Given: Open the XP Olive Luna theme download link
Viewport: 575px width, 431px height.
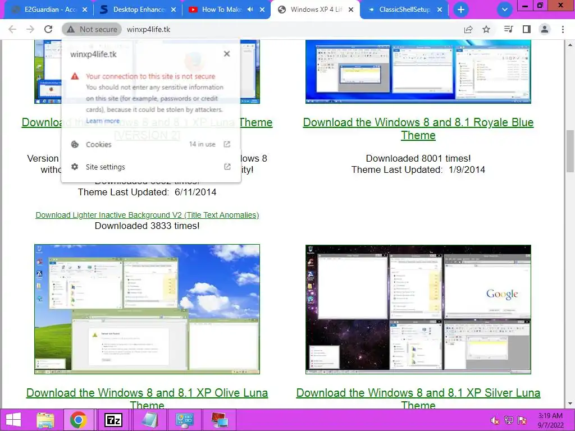Looking at the screenshot, I should pyautogui.click(x=147, y=399).
